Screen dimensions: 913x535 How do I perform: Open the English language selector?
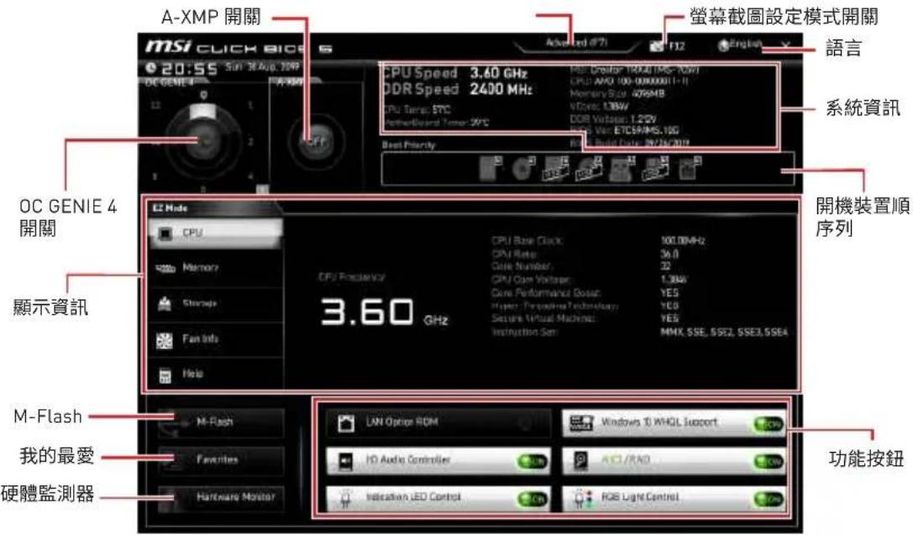[x=741, y=45]
